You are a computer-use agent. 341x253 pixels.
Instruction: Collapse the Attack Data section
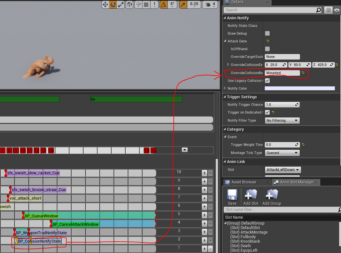click(x=225, y=41)
